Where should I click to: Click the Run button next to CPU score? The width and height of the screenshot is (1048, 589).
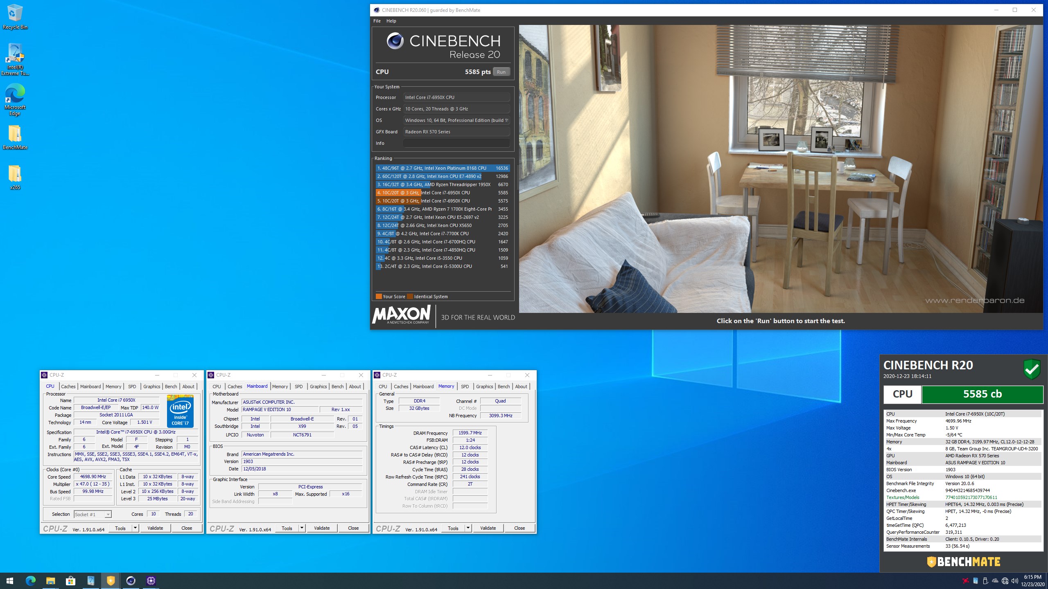coord(501,72)
